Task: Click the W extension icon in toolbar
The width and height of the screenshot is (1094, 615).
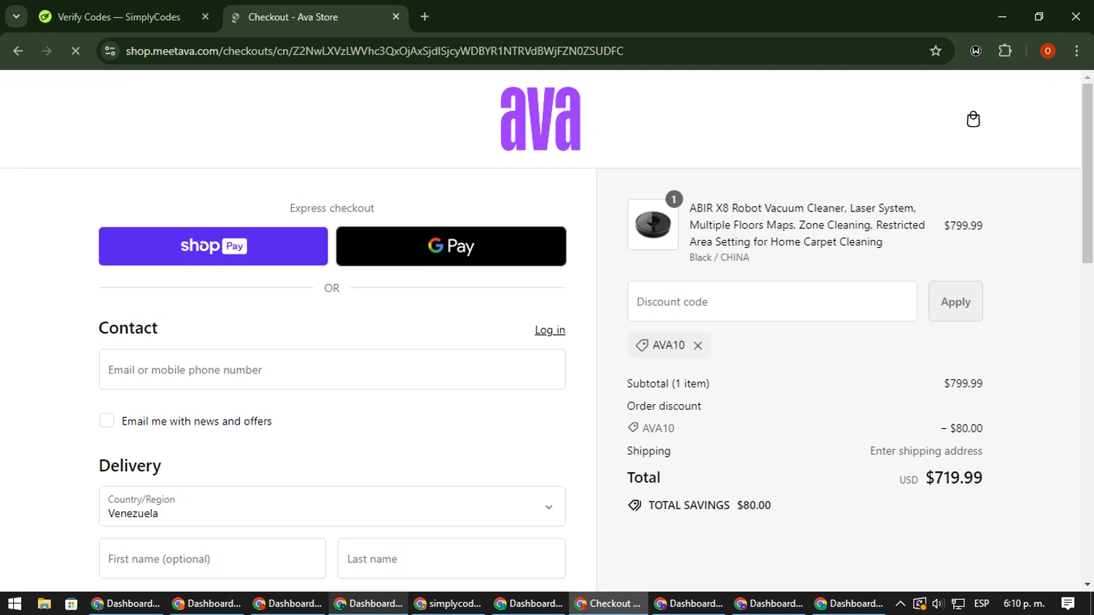Action: (976, 50)
